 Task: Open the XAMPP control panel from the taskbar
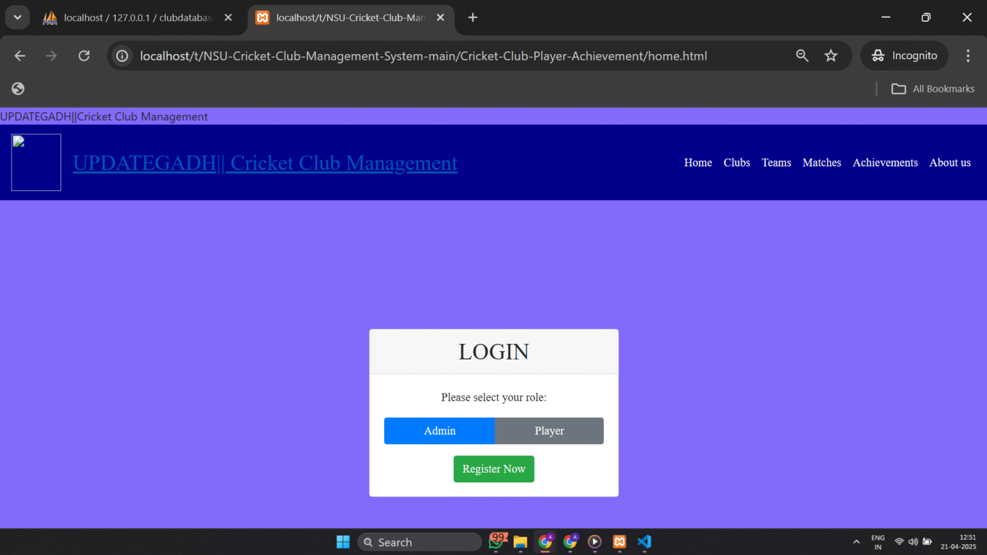click(x=619, y=542)
